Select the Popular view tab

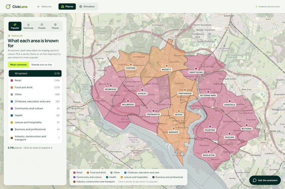point(15,26)
